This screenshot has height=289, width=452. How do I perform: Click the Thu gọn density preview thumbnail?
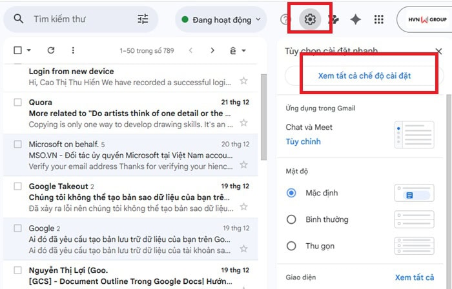click(415, 246)
